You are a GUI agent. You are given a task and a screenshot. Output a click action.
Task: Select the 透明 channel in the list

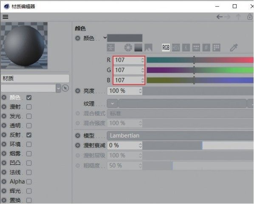point(15,126)
